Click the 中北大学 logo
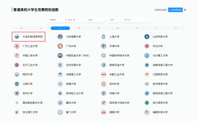The height and width of the screenshot is (121, 198). pos(147,46)
